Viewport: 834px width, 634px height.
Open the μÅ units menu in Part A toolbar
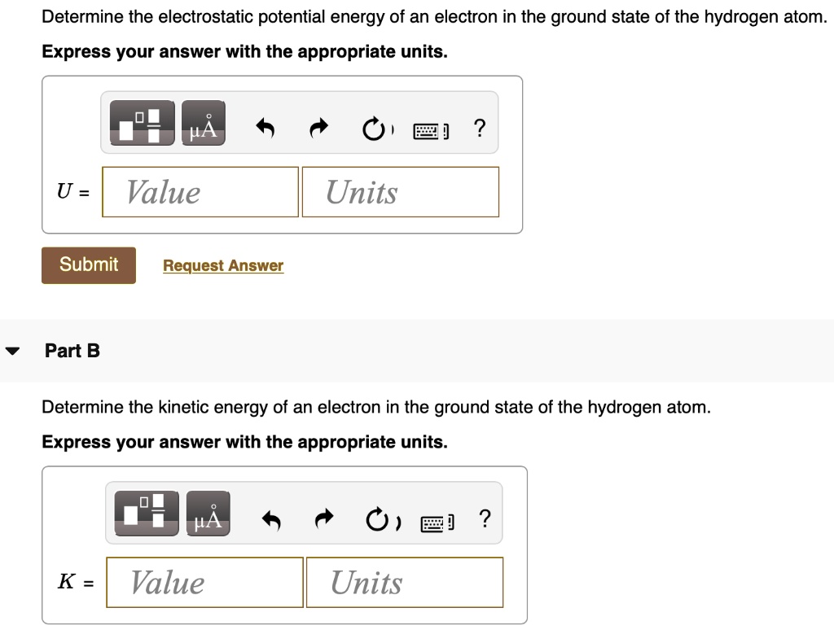click(202, 123)
